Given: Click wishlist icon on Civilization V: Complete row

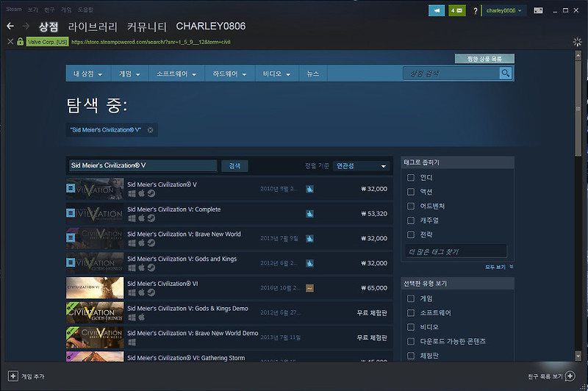Looking at the screenshot, I should click(309, 214).
